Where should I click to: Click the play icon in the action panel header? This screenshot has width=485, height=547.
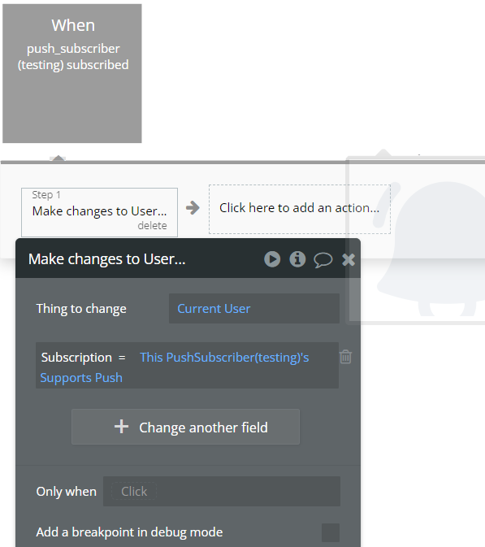272,259
